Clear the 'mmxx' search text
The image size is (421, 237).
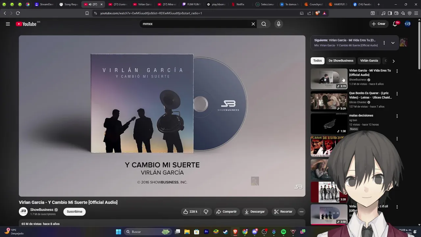(x=253, y=24)
